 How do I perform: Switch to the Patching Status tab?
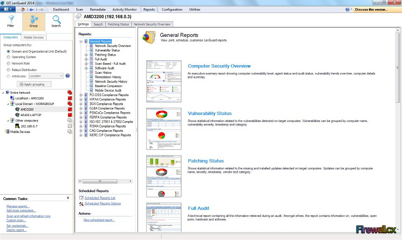(x=118, y=24)
